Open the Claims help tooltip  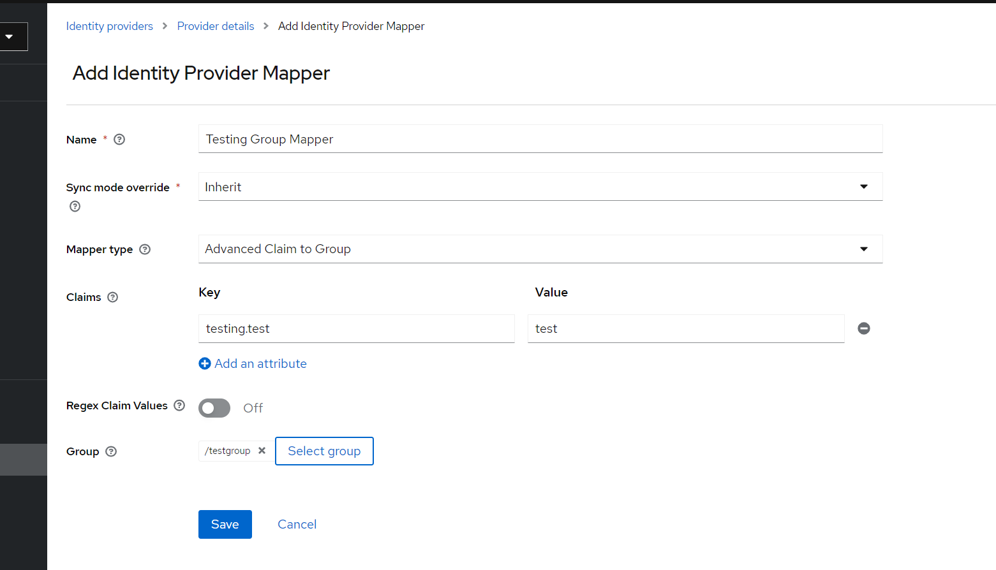pyautogui.click(x=112, y=296)
